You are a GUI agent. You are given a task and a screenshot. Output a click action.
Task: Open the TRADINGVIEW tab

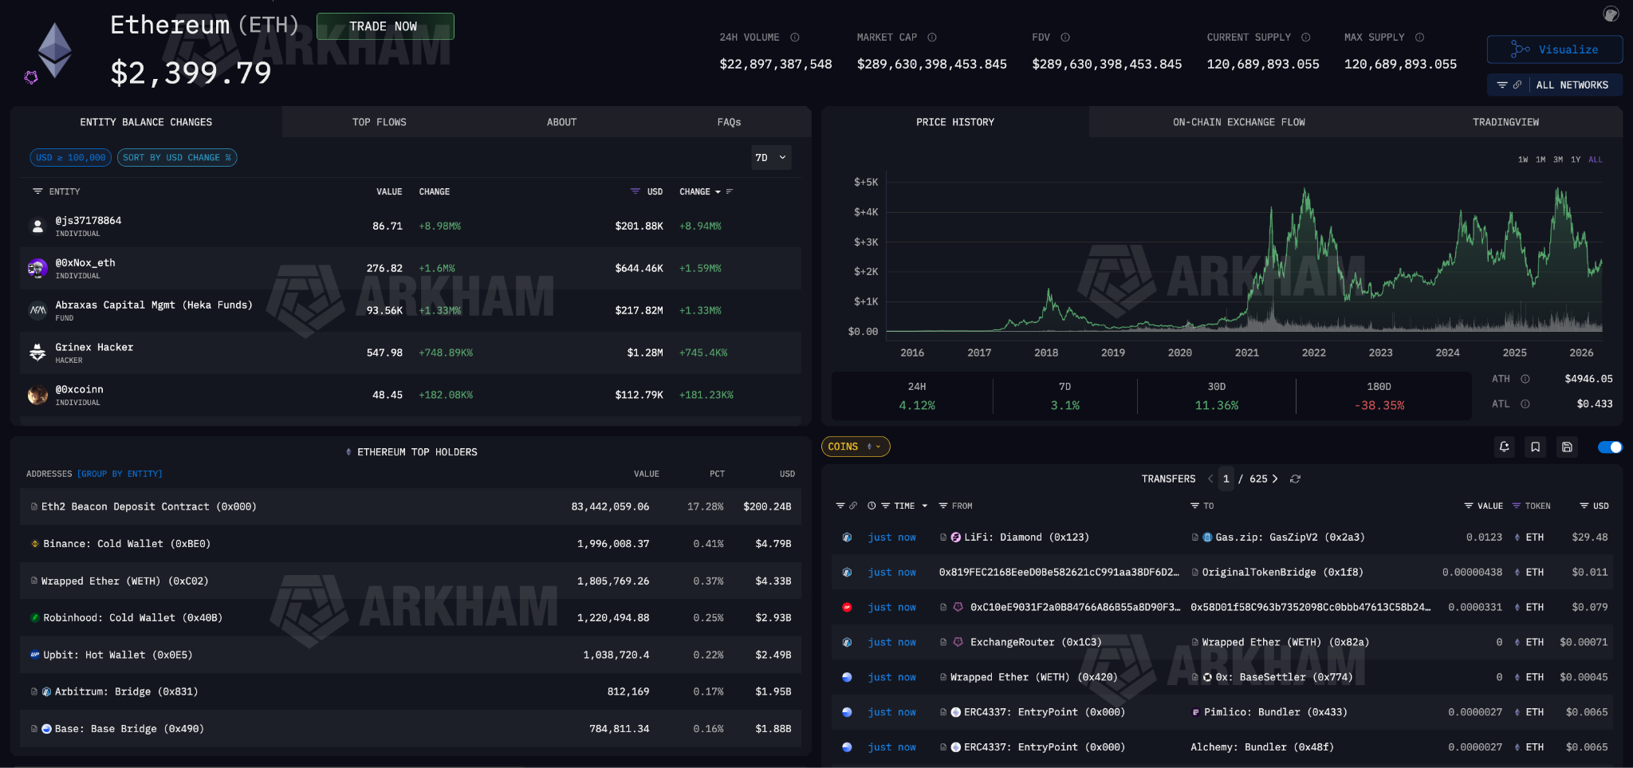tap(1505, 122)
